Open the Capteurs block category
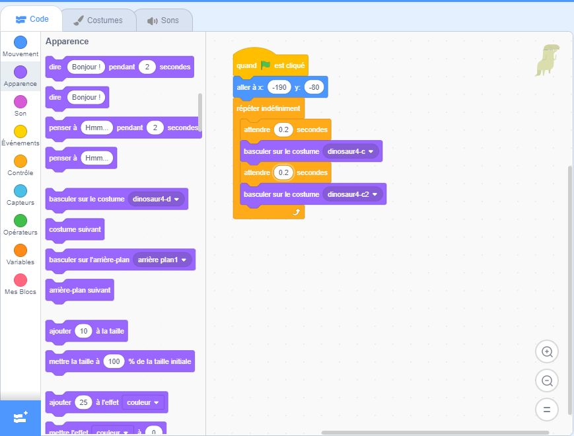This screenshot has height=436, width=574. pos(20,191)
